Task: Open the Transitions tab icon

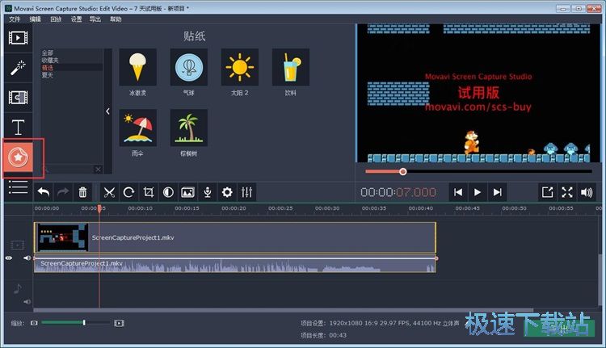Action: (18, 98)
